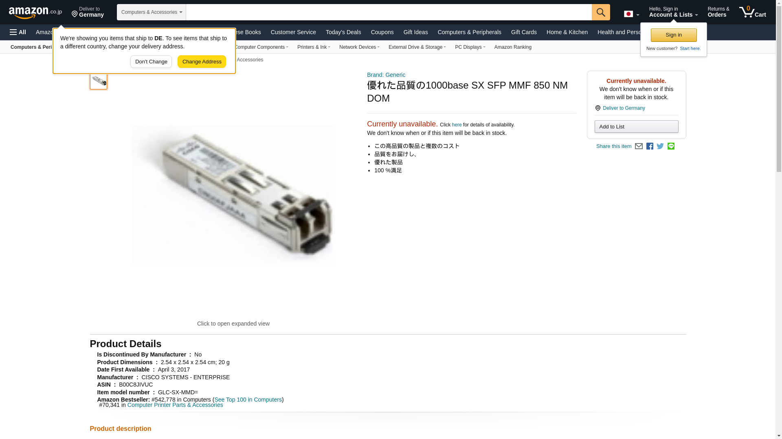Share this item on LINE

coord(671,146)
